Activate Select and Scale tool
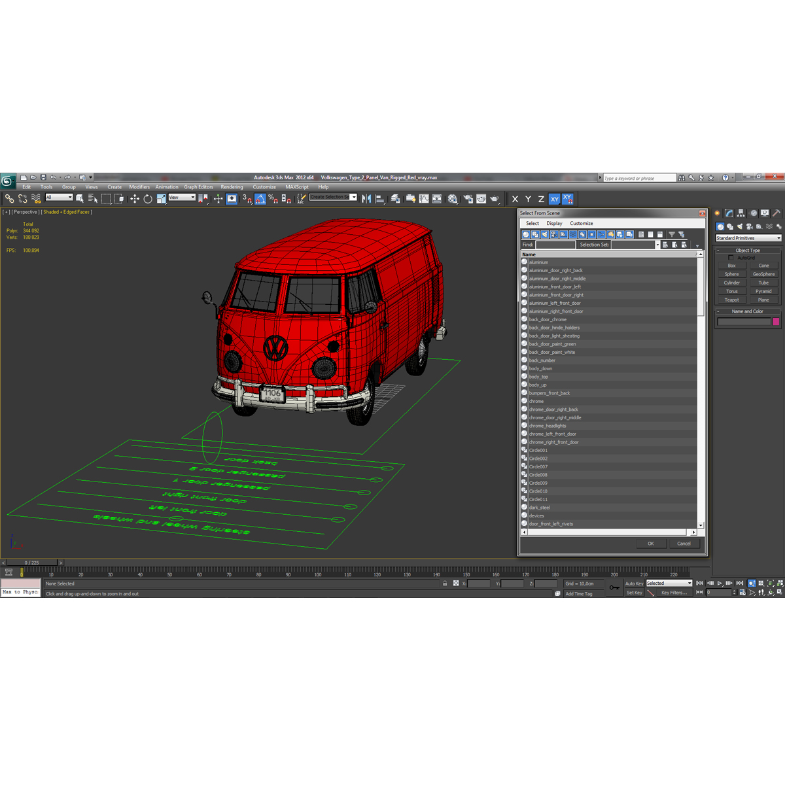Screen dimensions: 785x785 [x=161, y=199]
